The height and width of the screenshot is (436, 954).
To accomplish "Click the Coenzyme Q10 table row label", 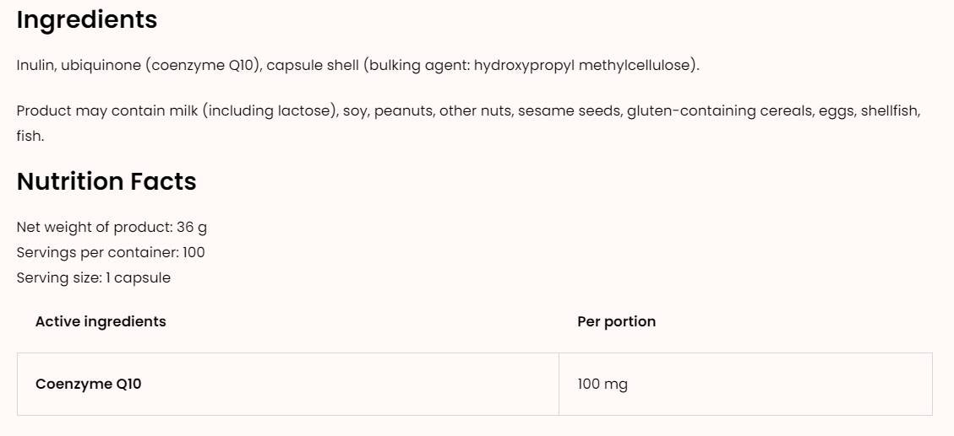I will 89,385.
